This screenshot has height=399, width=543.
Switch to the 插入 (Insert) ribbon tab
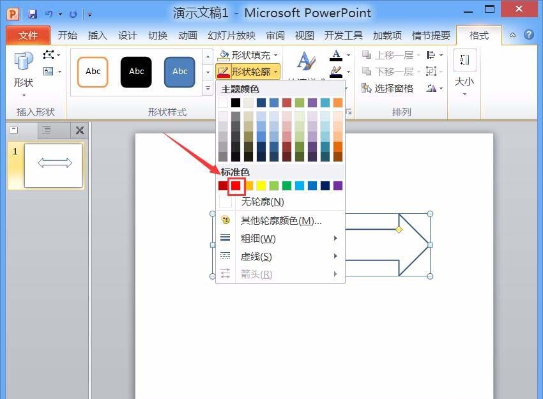tap(96, 35)
